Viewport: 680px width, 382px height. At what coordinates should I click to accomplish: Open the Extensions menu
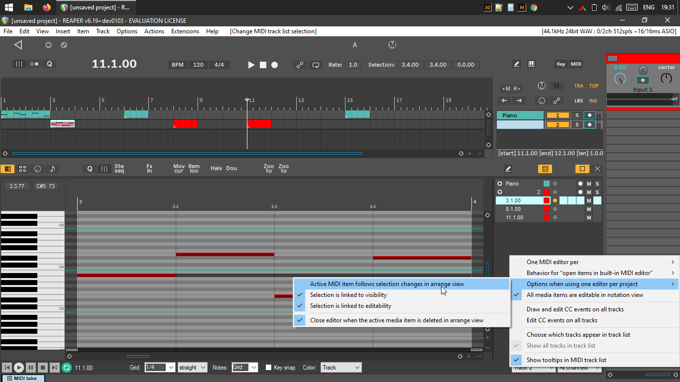[185, 31]
